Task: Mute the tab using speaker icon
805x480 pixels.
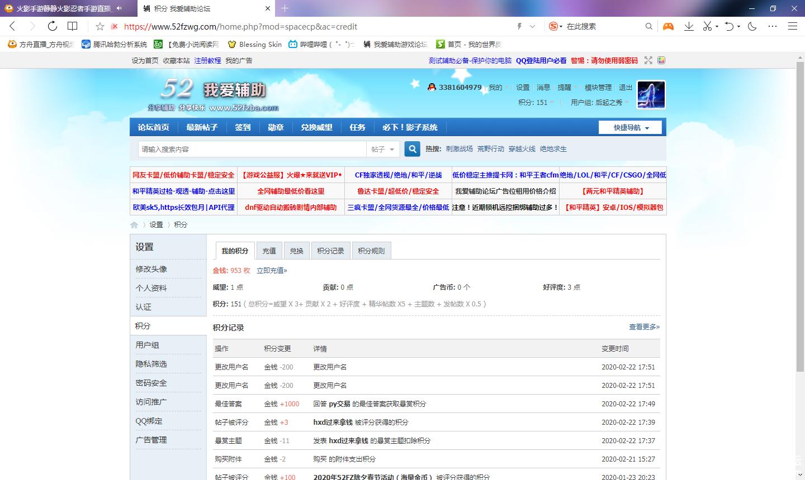Action: pyautogui.click(x=119, y=8)
